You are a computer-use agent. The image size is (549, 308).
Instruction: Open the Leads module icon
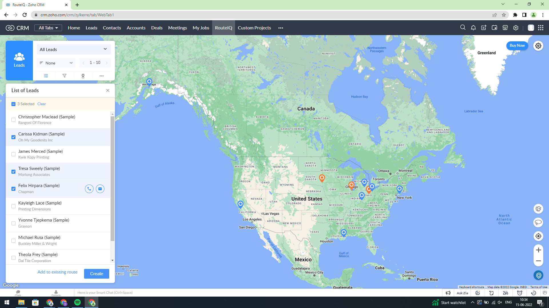(19, 59)
